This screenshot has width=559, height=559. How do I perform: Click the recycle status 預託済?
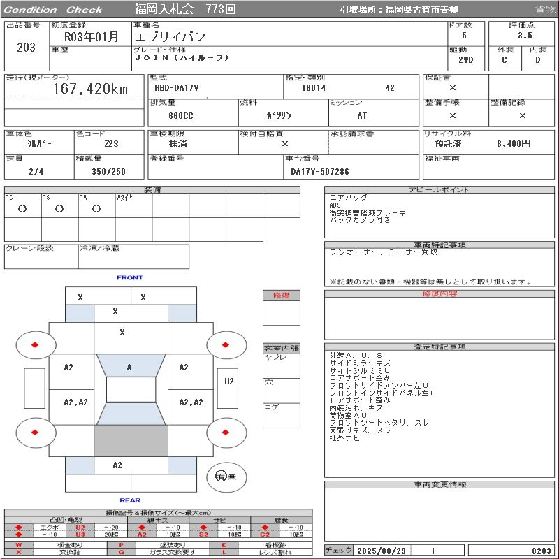[448, 144]
